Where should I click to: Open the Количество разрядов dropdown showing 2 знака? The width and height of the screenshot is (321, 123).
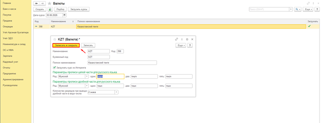tap(116, 92)
